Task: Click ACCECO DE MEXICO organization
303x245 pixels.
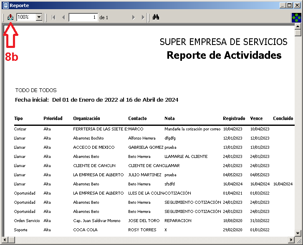Action: [x=94, y=147]
